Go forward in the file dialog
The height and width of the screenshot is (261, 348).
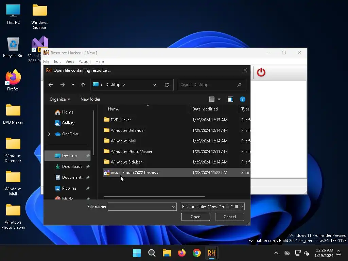click(x=63, y=85)
